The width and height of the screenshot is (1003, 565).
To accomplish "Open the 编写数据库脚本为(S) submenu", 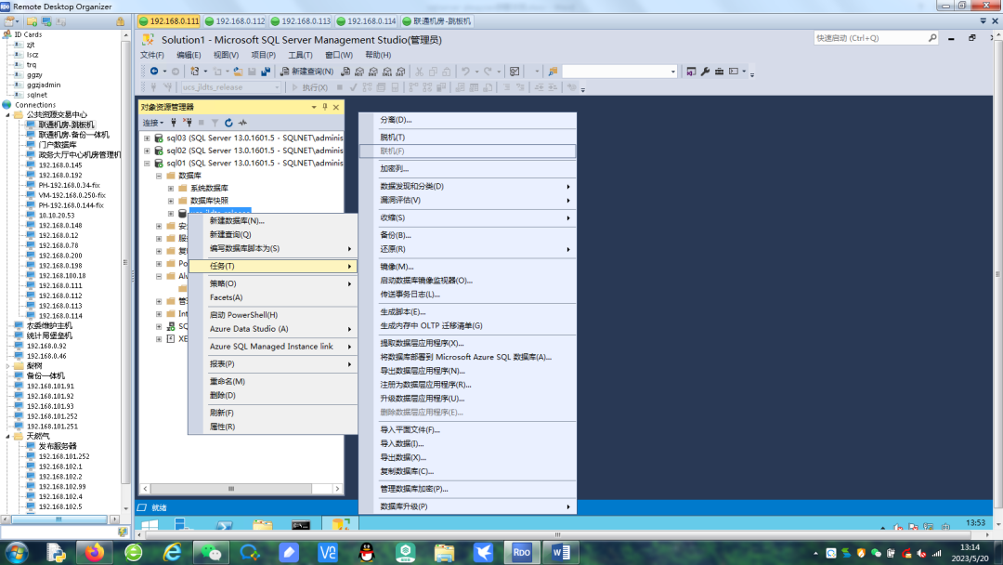I will (x=272, y=248).
